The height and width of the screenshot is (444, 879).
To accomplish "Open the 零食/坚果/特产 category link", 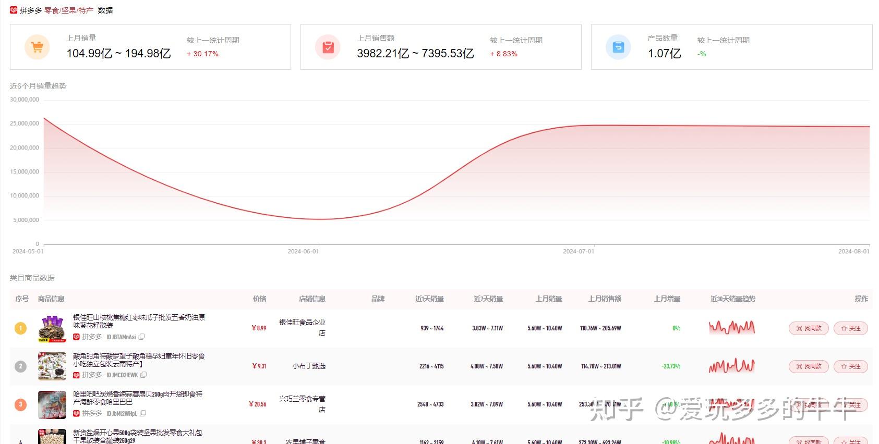I will pyautogui.click(x=69, y=10).
